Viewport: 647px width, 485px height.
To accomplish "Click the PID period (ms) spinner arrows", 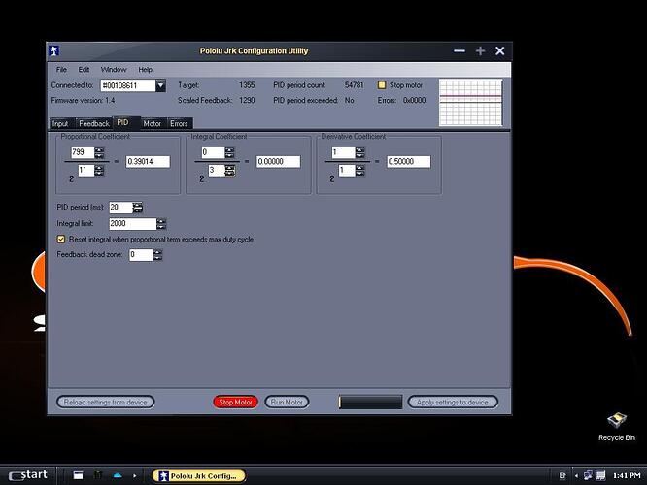I will (138, 208).
